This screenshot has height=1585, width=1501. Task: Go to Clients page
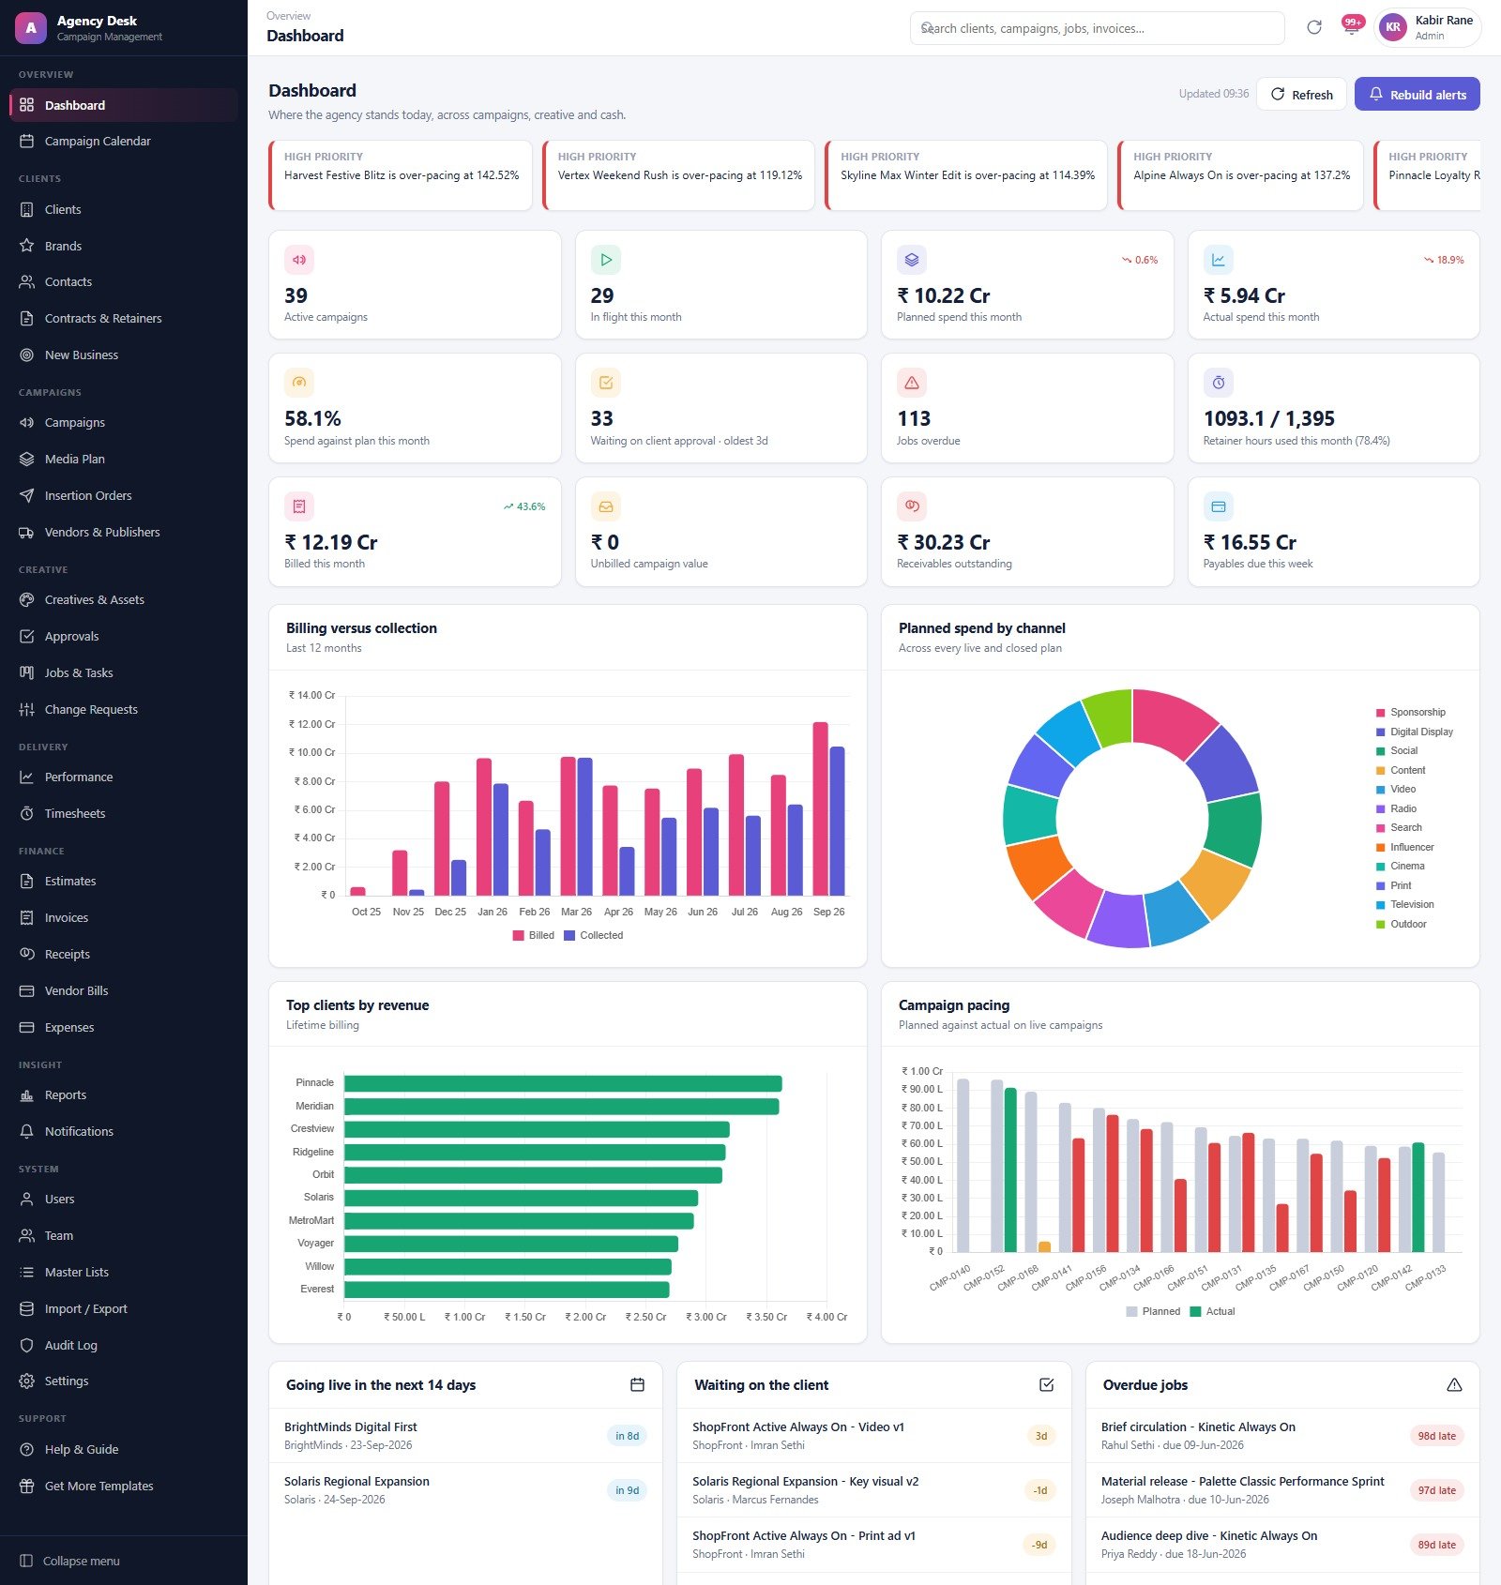[123, 210]
